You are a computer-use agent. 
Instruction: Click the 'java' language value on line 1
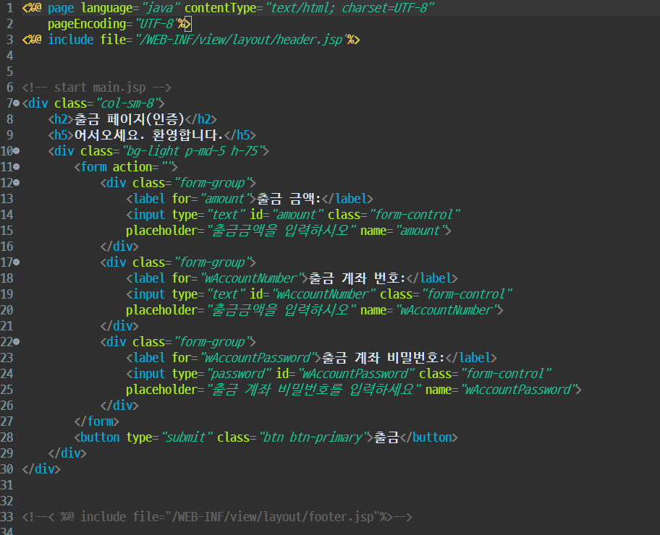coord(161,8)
